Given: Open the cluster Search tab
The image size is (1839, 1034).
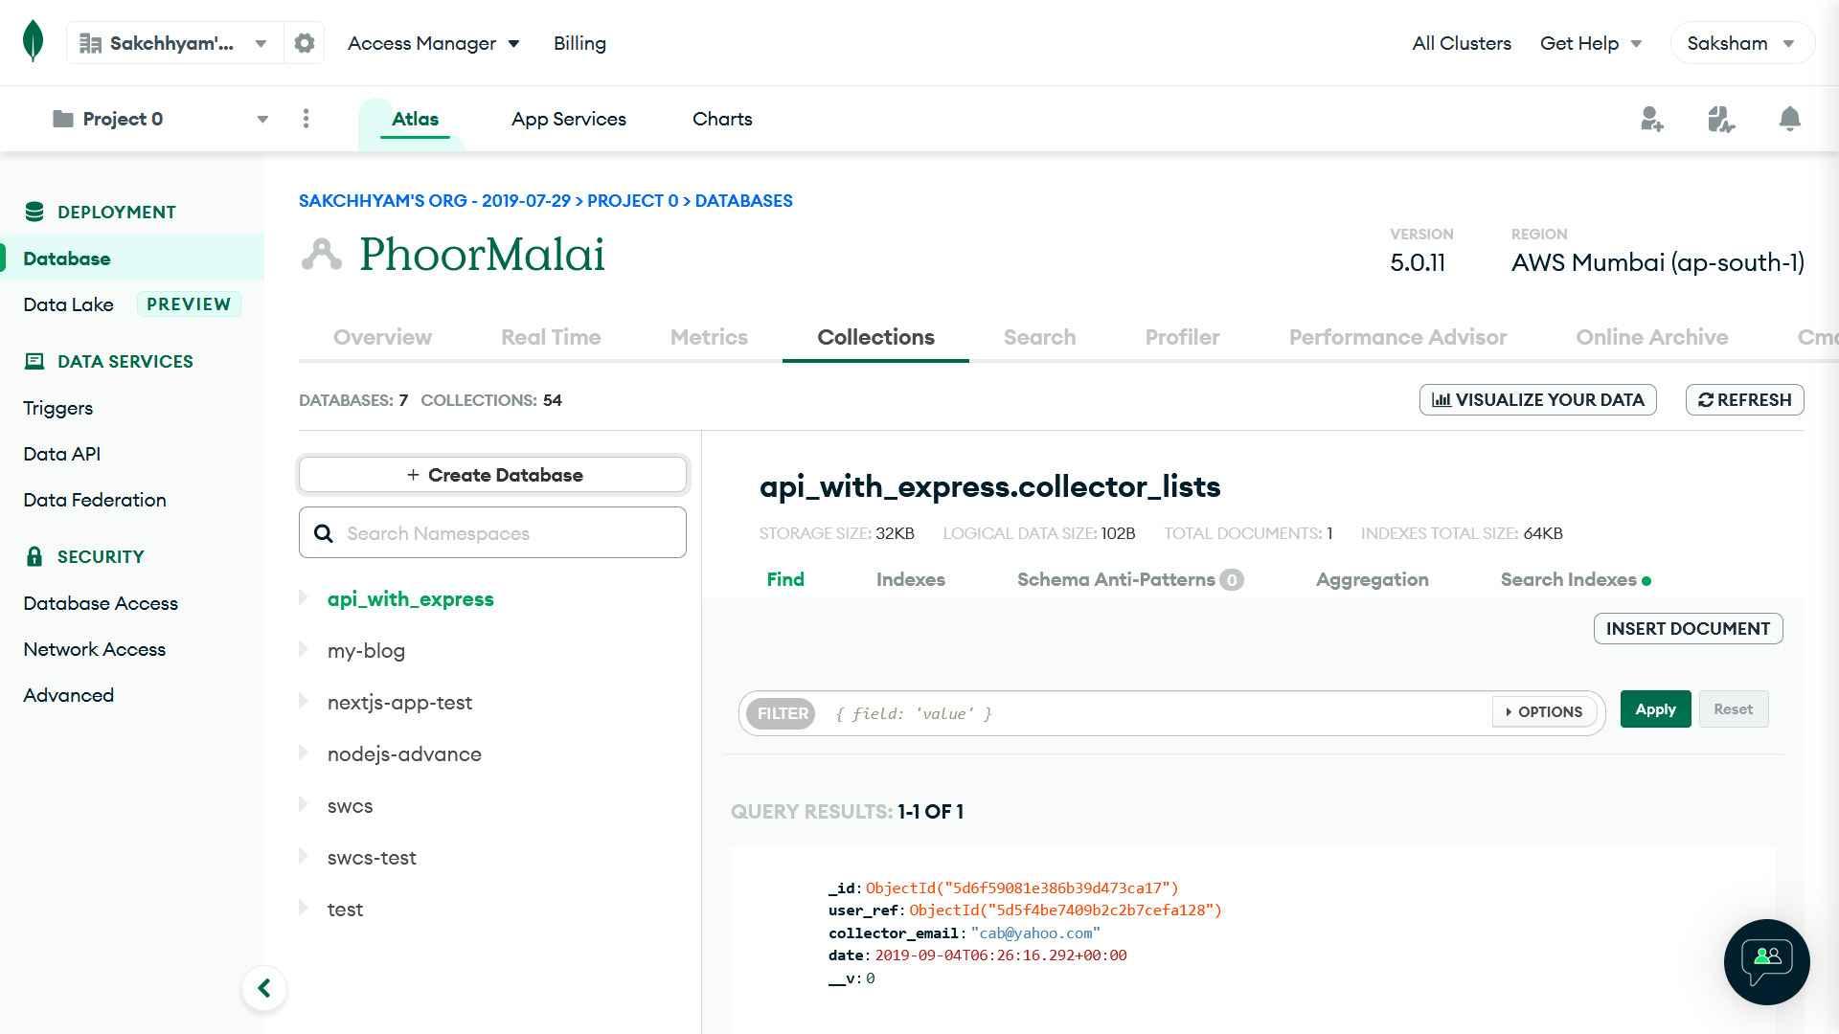Looking at the screenshot, I should pos(1039,337).
